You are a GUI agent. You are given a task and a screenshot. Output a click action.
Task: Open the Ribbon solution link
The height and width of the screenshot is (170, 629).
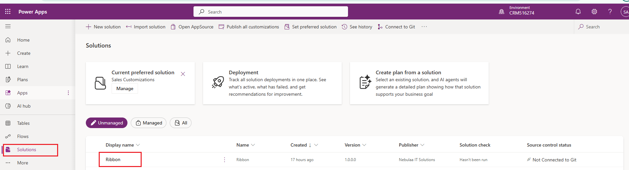(113, 159)
